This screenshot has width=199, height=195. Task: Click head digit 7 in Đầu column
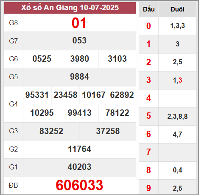pos(149,152)
